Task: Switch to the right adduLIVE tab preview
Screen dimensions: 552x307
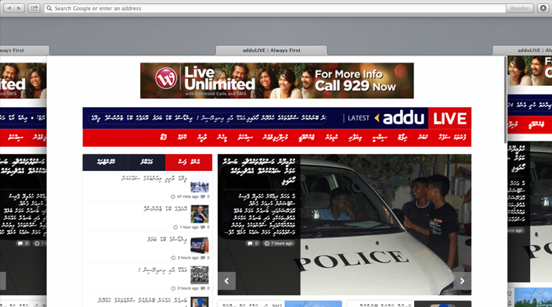Action: (x=522, y=51)
